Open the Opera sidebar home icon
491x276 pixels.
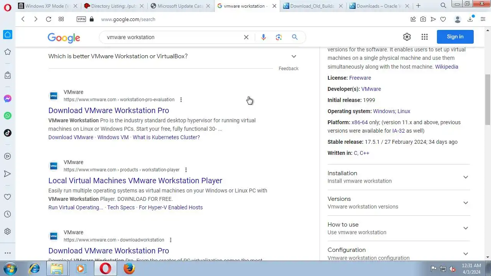click(8, 35)
